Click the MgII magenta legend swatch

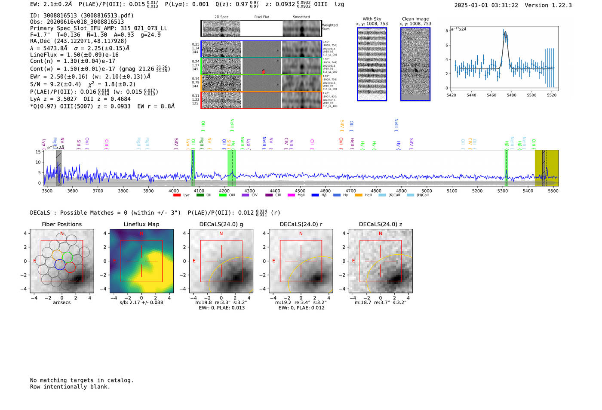[x=292, y=195]
